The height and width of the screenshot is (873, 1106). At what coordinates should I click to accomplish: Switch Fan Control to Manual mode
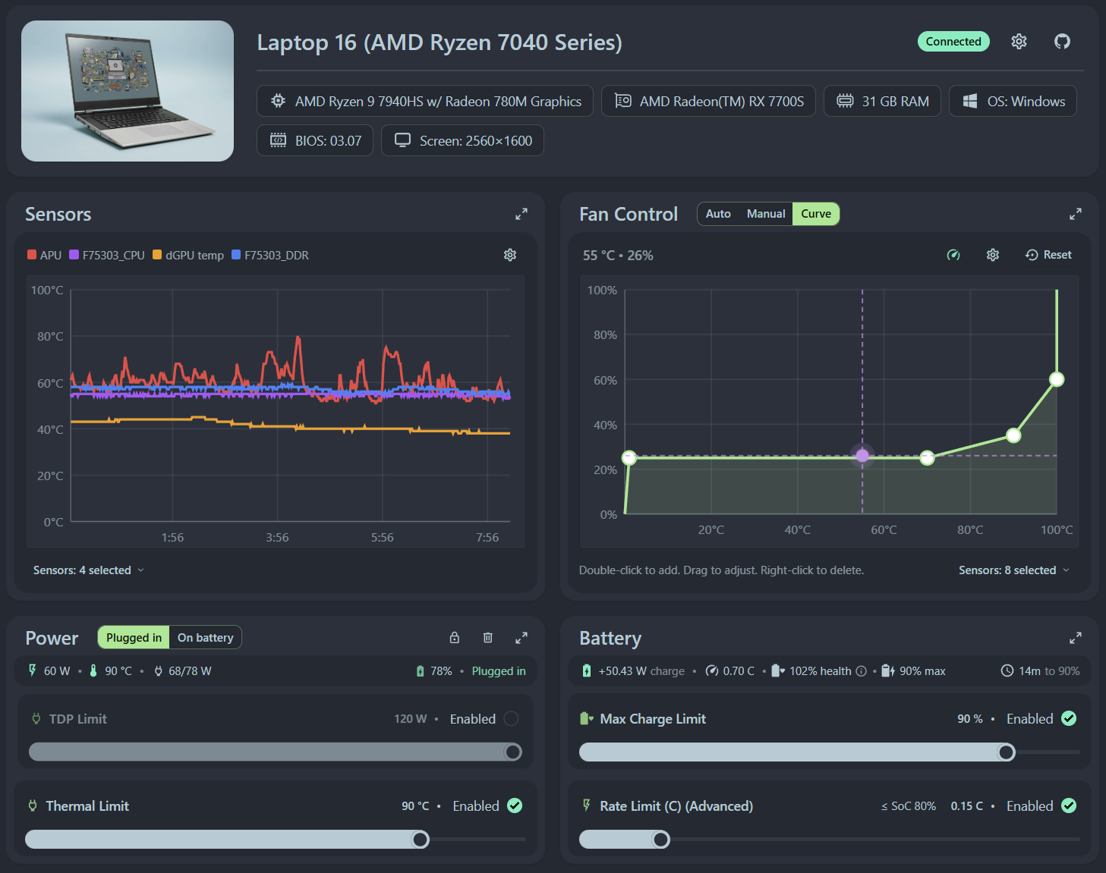tap(765, 213)
